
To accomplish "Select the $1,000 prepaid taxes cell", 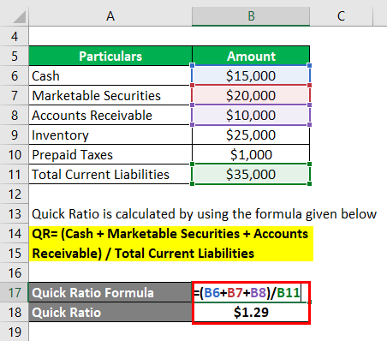I will pyautogui.click(x=251, y=154).
